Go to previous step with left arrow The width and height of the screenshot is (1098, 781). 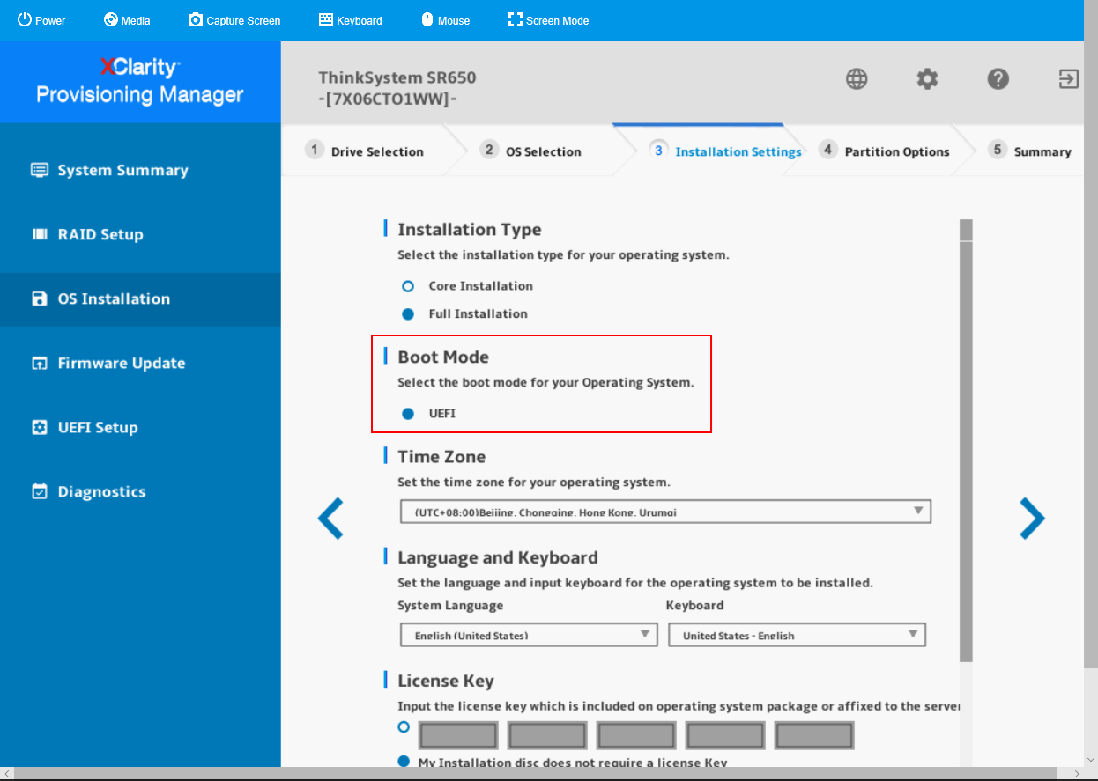coord(330,519)
